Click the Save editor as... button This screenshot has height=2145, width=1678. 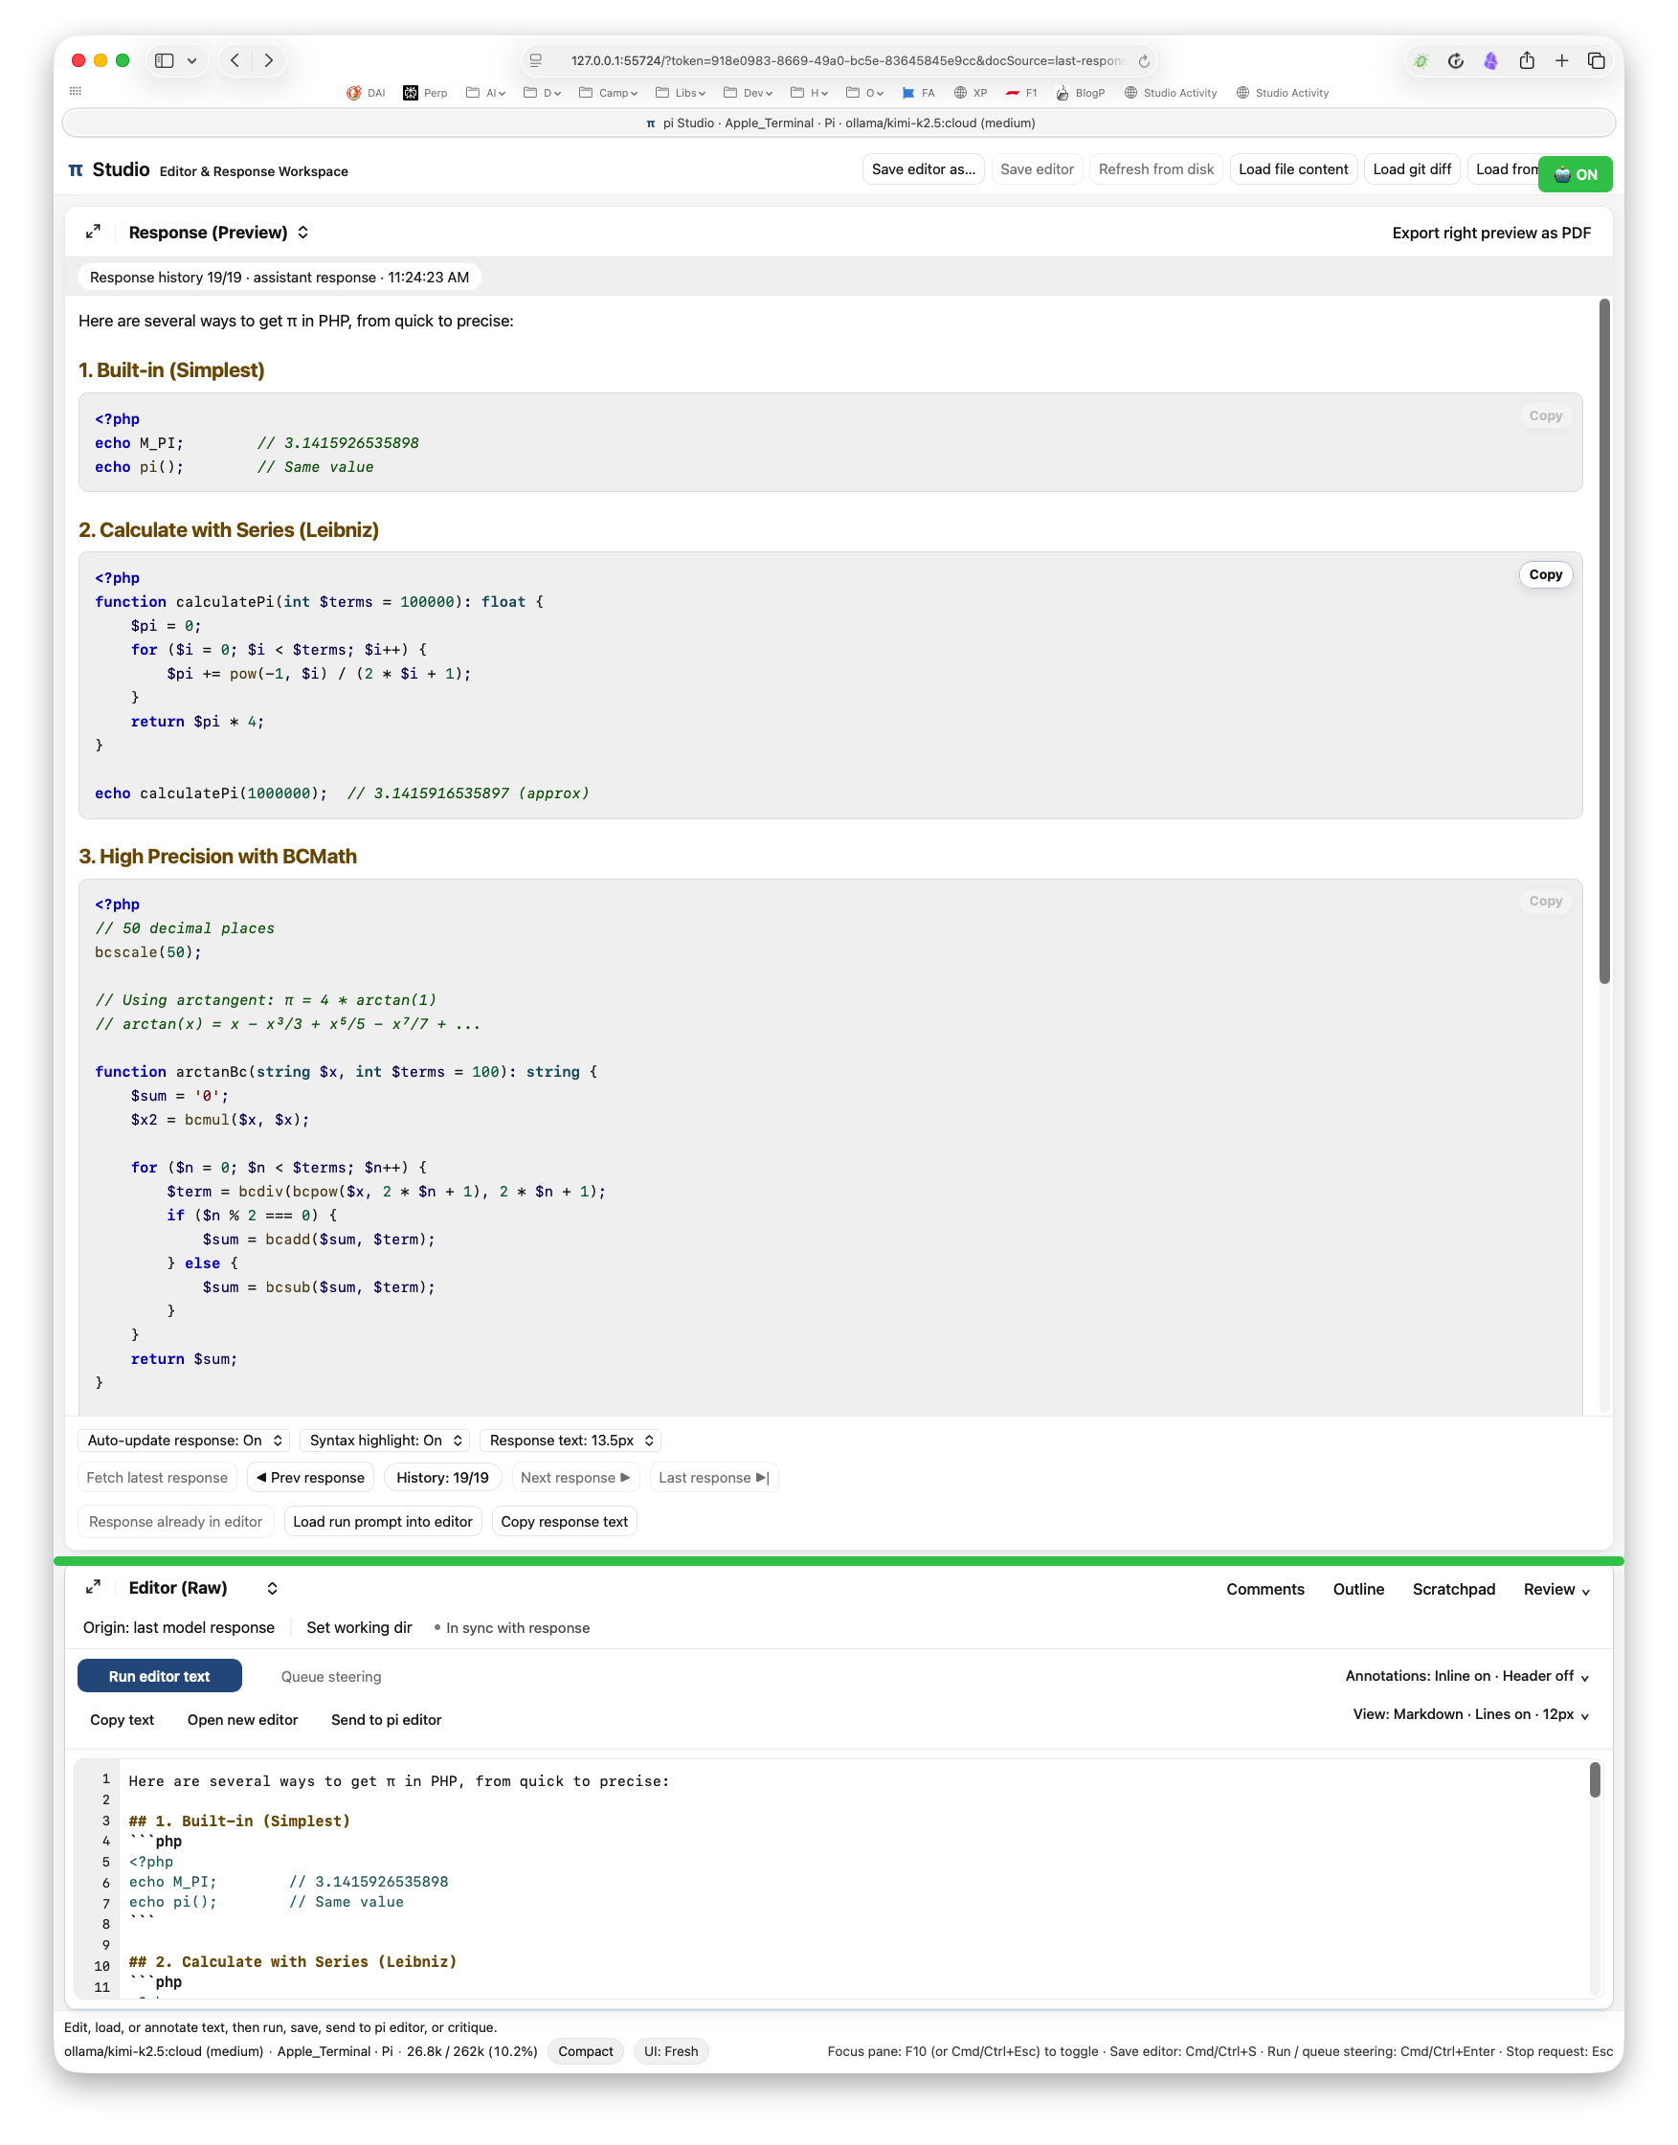pyautogui.click(x=923, y=170)
